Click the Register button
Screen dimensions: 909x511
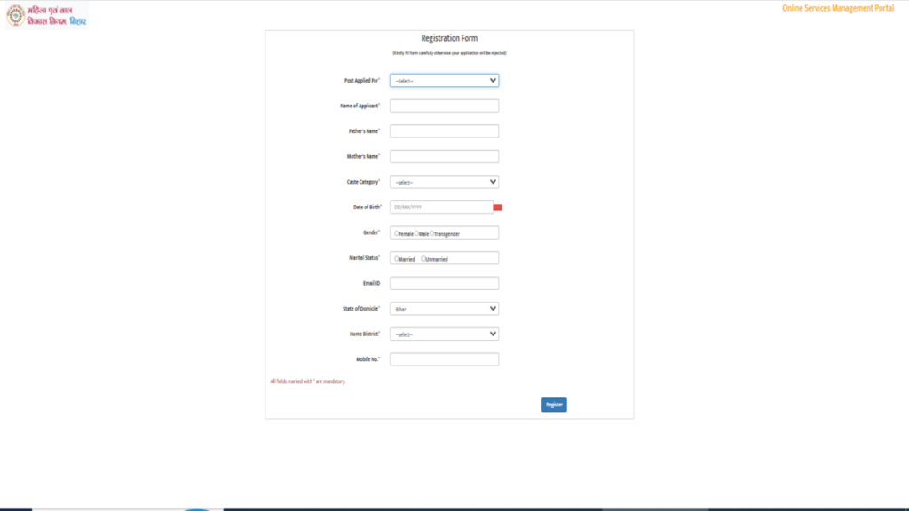coord(554,405)
